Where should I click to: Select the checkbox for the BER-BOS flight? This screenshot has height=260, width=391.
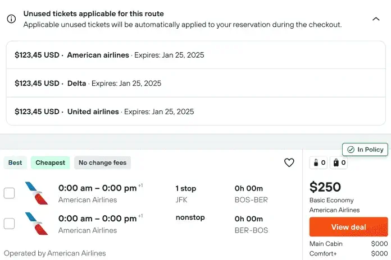[x=9, y=224]
